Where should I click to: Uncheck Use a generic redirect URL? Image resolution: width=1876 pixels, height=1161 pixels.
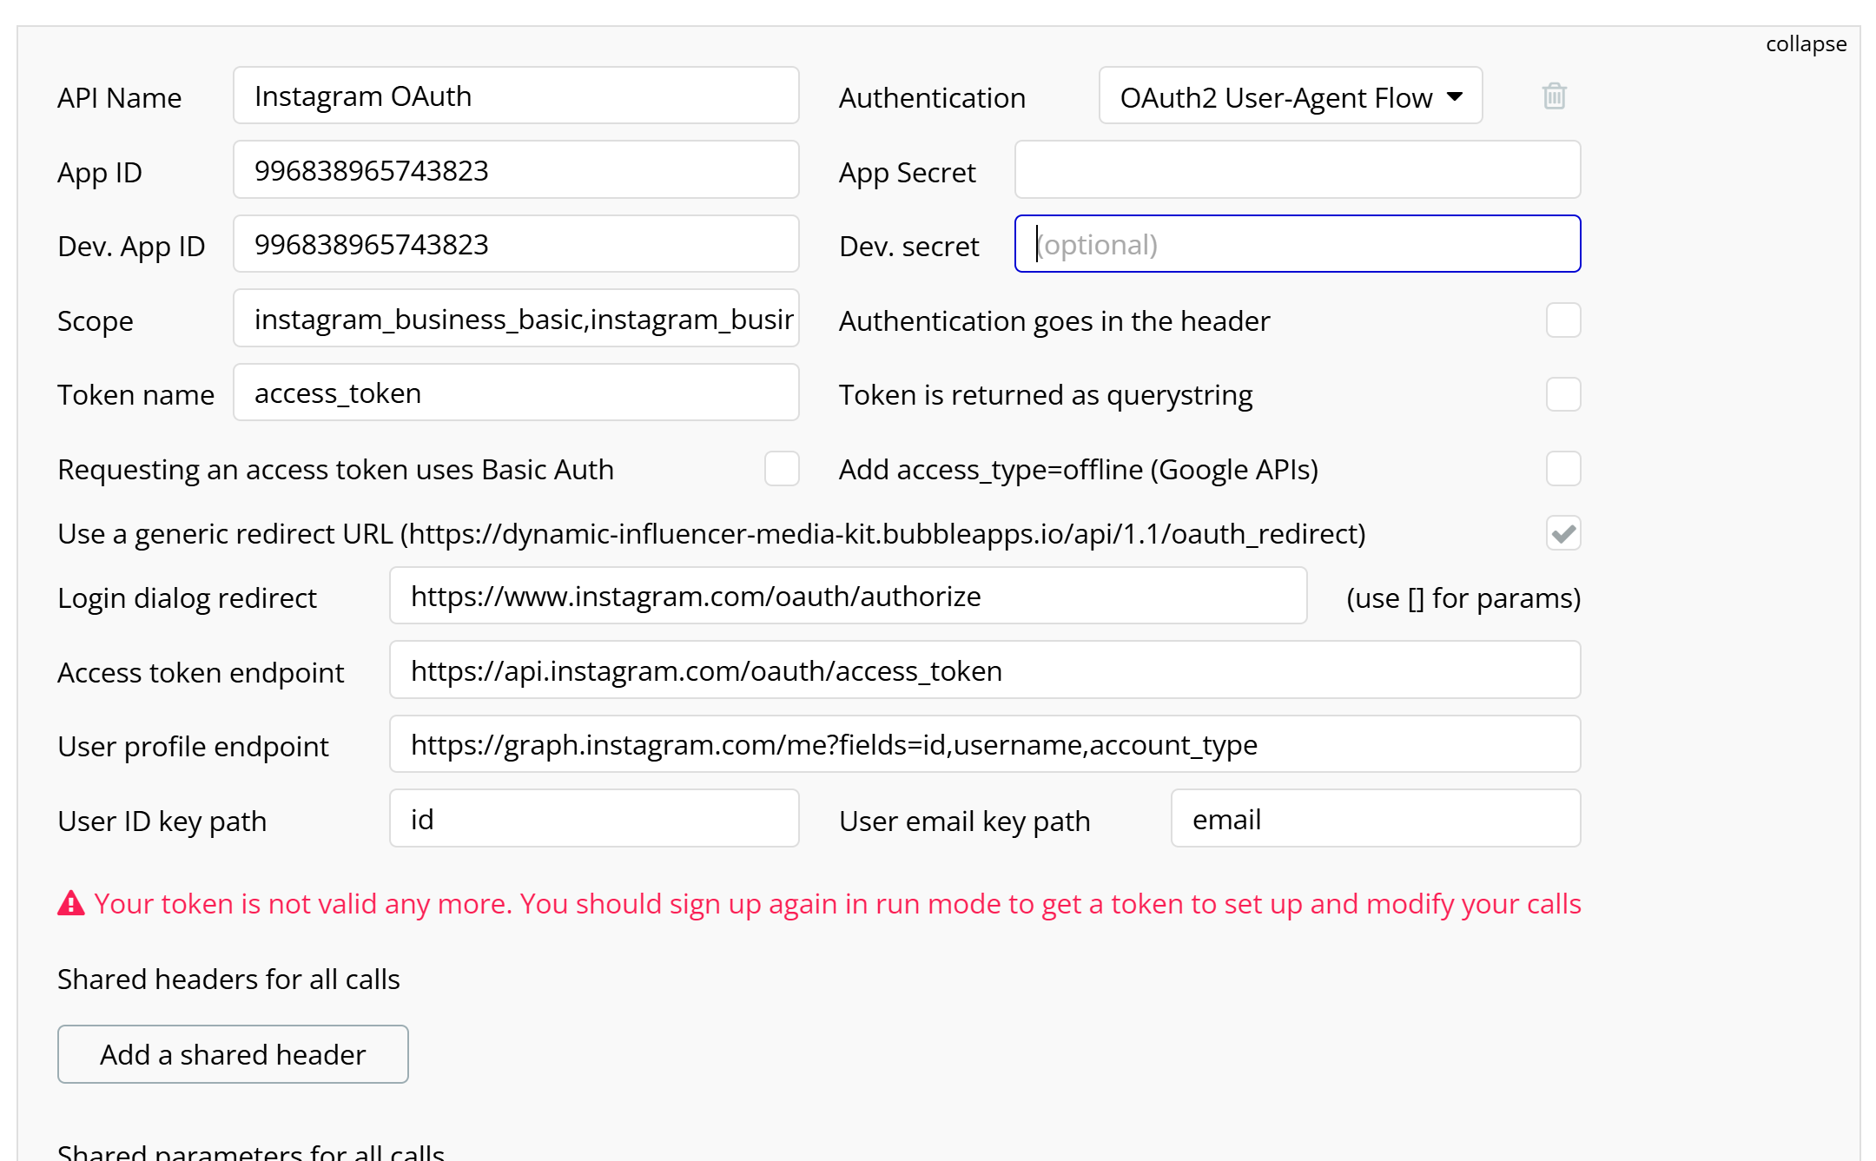coord(1563,533)
